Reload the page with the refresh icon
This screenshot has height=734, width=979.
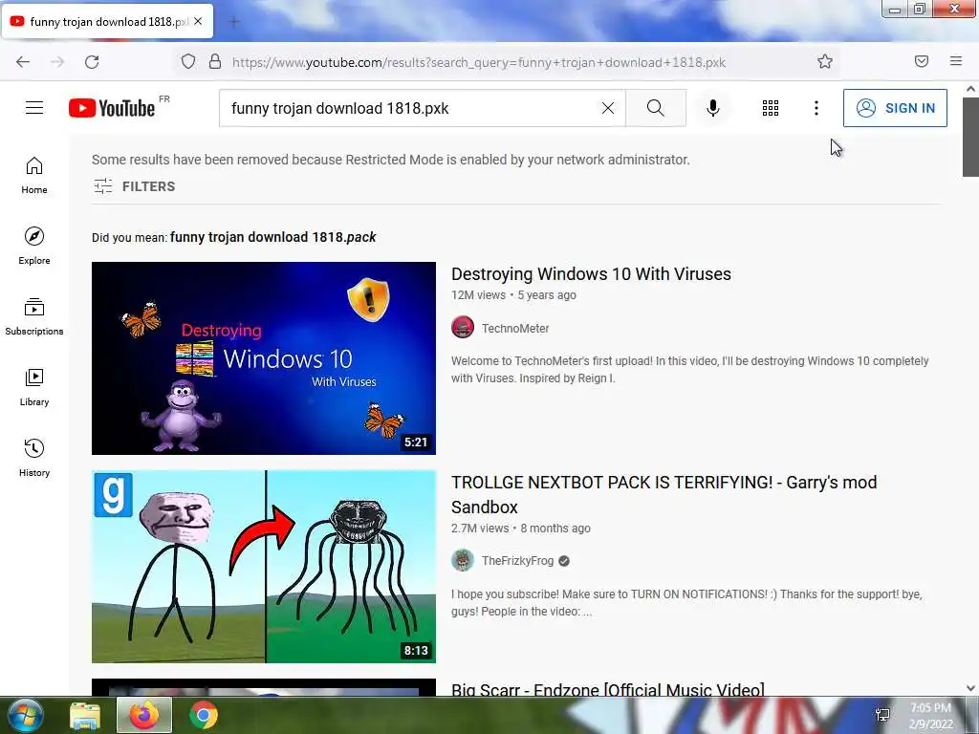92,62
